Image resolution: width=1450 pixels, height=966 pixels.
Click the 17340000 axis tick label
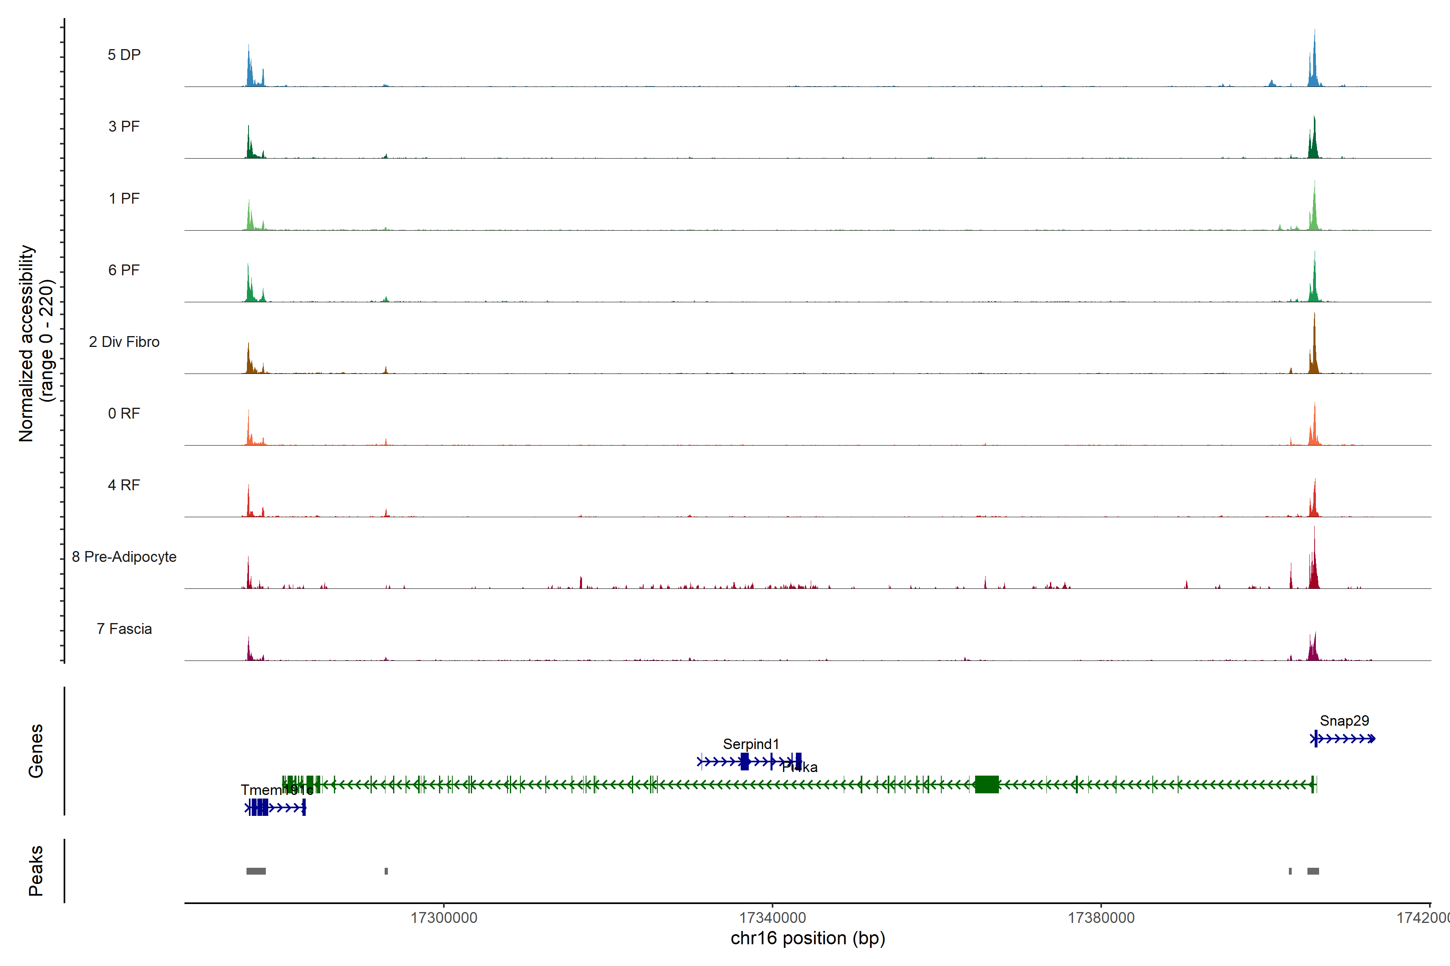tap(773, 918)
